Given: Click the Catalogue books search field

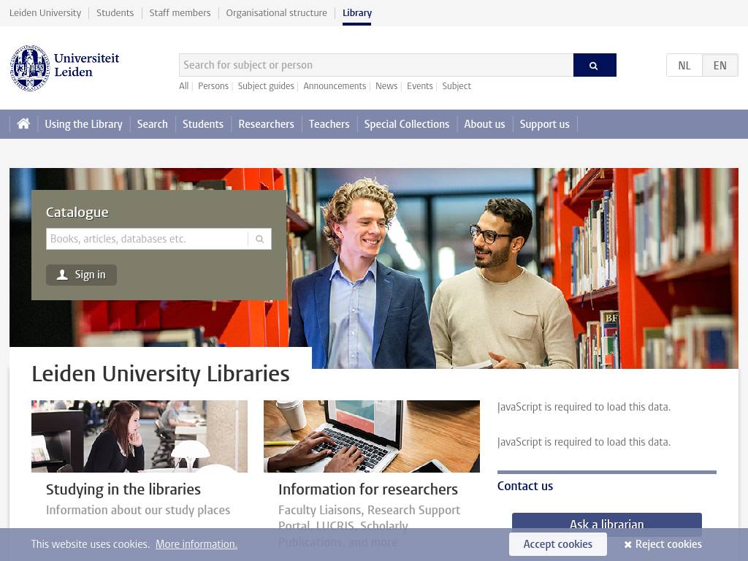Looking at the screenshot, I should 147,239.
